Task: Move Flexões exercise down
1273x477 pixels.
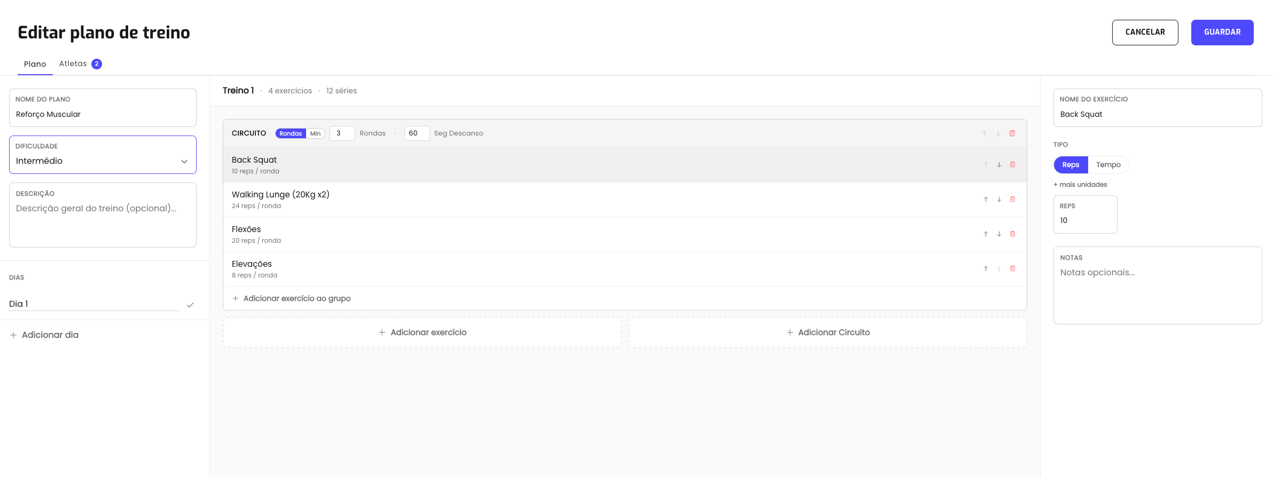Action: pos(999,234)
